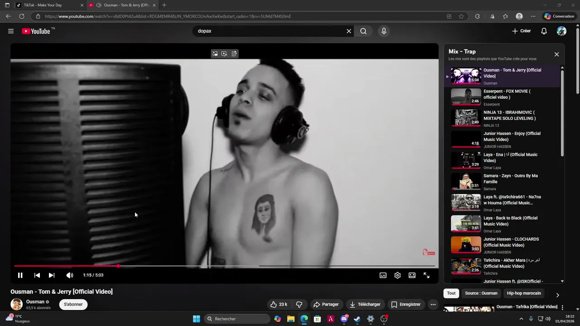Viewport: 580px width, 326px height.
Task: Share the video via Partager
Action: [x=326, y=304]
